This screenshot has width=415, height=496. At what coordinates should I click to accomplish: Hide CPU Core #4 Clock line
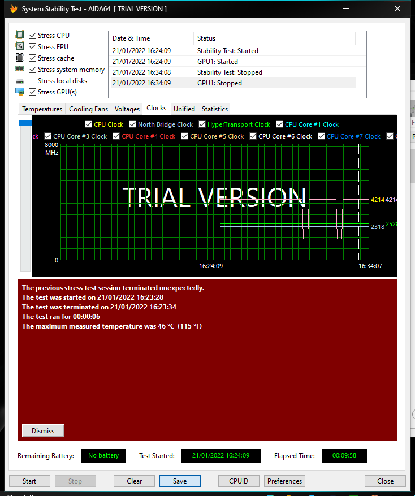pos(116,136)
